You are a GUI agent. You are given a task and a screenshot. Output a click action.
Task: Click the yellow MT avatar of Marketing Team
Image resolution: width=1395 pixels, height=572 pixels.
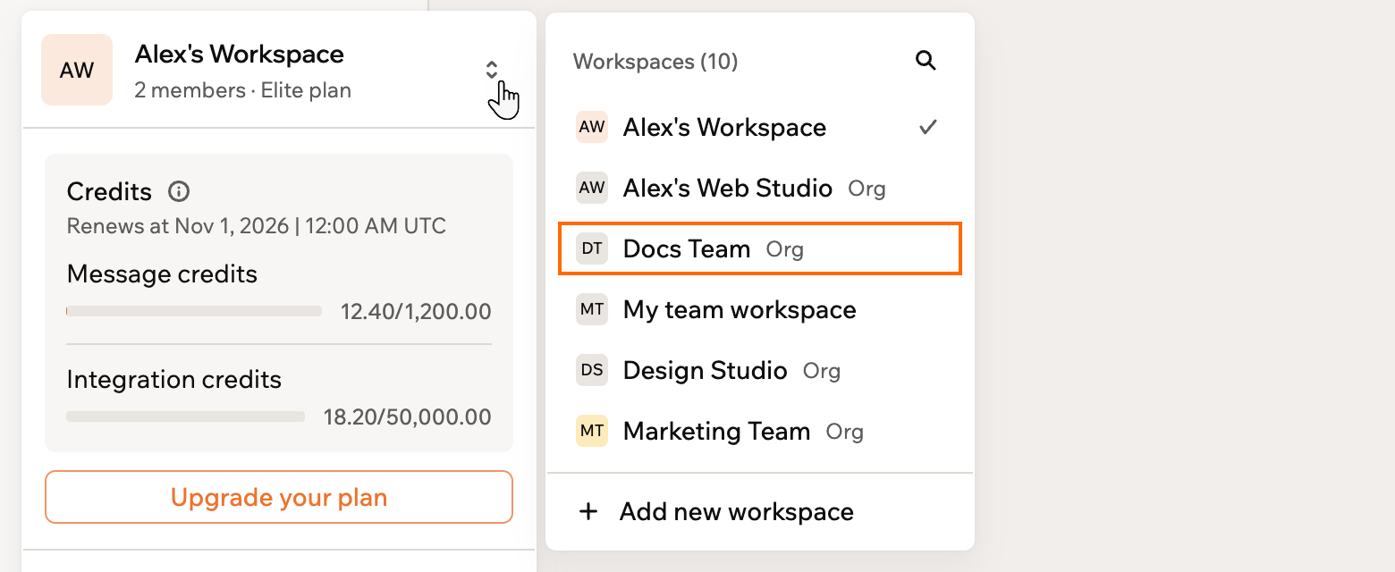pyautogui.click(x=592, y=432)
